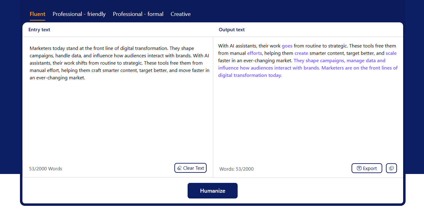Click the Words: 53/2000 counter on output side
Viewport: 424px width, 223px height.
point(236,169)
